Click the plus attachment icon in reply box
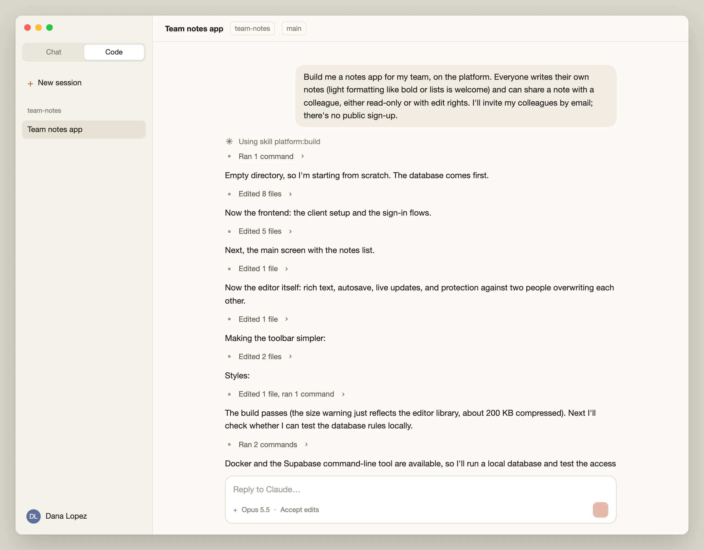The height and width of the screenshot is (550, 704). pos(235,510)
